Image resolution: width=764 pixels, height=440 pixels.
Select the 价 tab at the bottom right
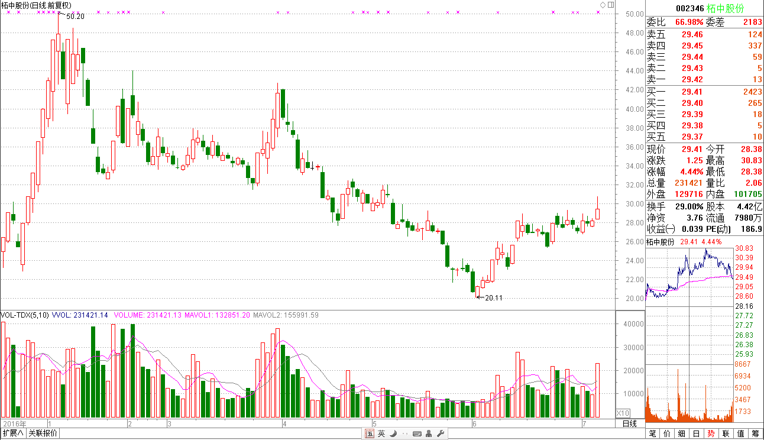tap(667, 433)
